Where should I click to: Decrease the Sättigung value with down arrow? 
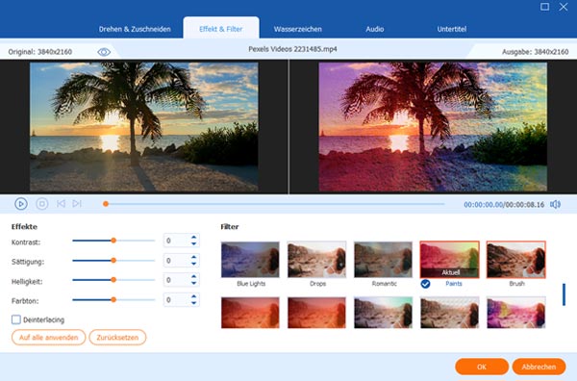(194, 264)
